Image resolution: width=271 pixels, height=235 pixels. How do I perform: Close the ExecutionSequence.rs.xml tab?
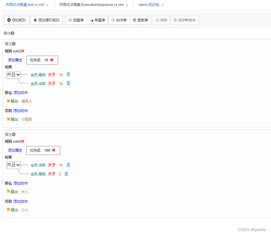tap(127, 5)
